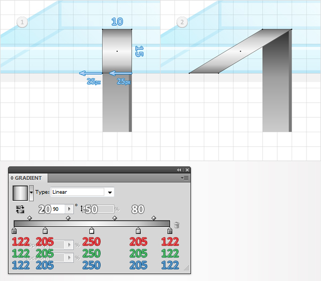Open the Gradient panel flyout menu
The height and width of the screenshot is (281, 321).
(185, 178)
